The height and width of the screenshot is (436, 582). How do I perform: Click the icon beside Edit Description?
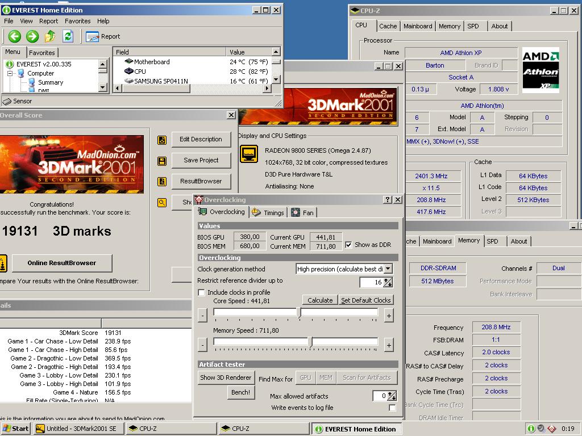pyautogui.click(x=162, y=140)
